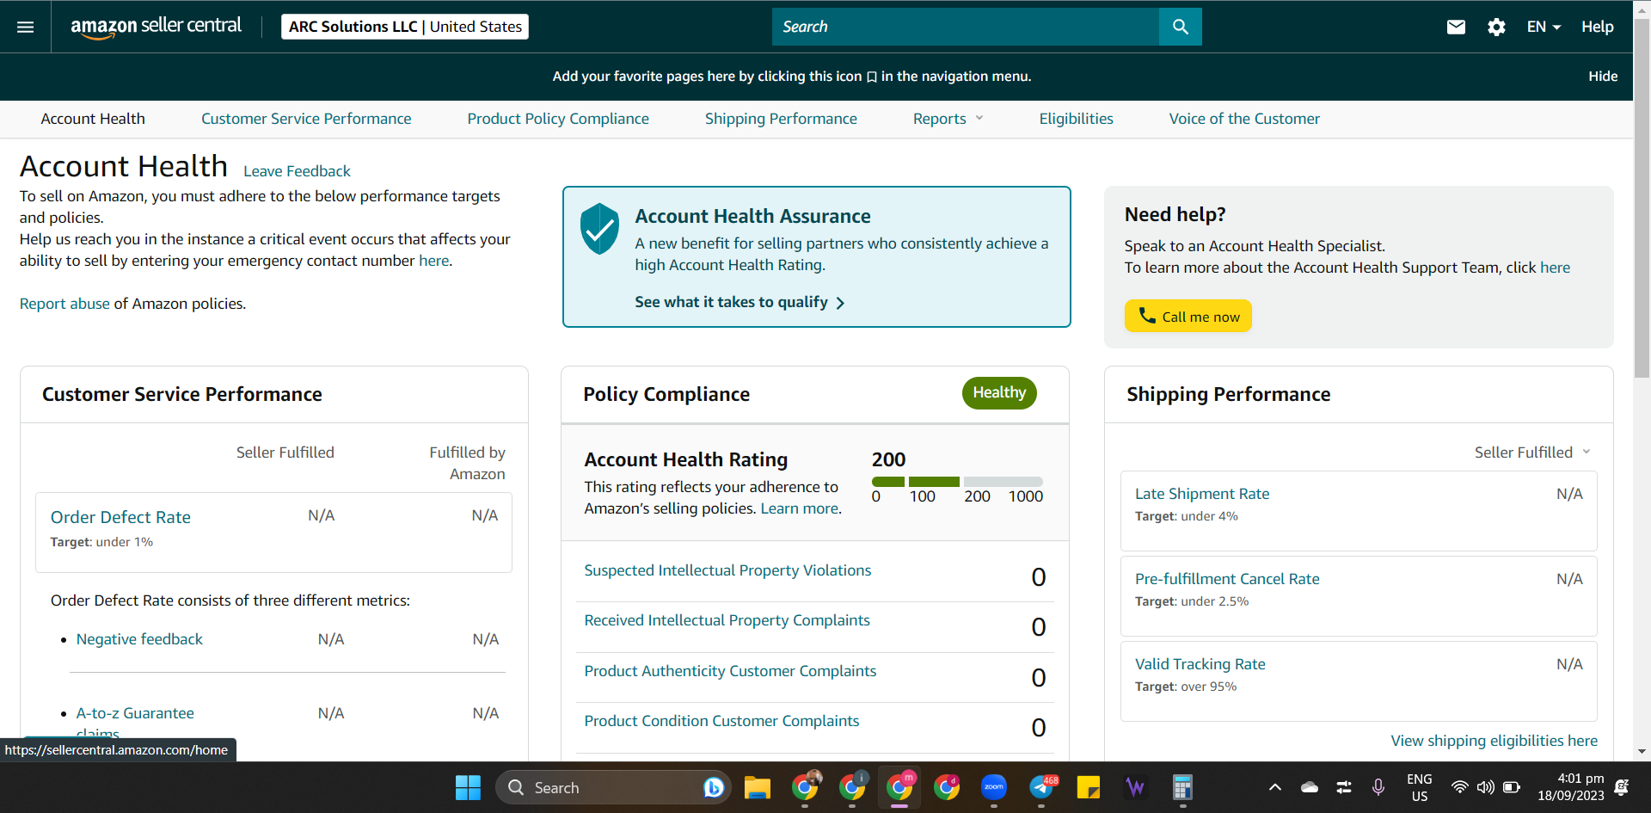
Task: Click the Seller Central search field
Action: coord(966,27)
